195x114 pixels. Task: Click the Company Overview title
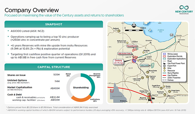32,10
